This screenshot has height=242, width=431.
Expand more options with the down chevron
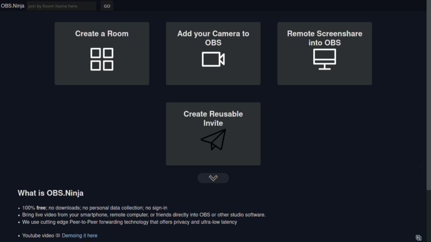click(213, 178)
